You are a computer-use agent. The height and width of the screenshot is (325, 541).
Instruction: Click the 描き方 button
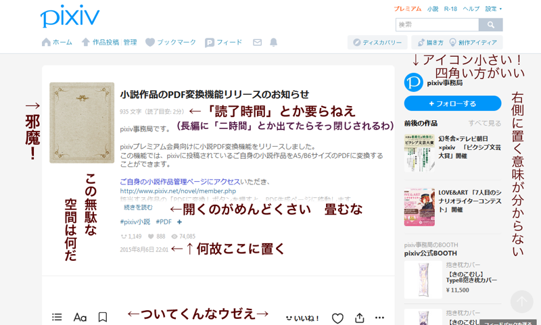[x=430, y=43]
